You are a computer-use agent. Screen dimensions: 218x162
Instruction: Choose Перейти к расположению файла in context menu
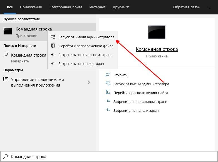coord(83,46)
